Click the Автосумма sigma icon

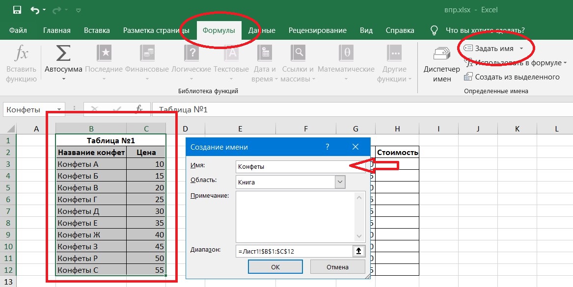pyautogui.click(x=63, y=53)
